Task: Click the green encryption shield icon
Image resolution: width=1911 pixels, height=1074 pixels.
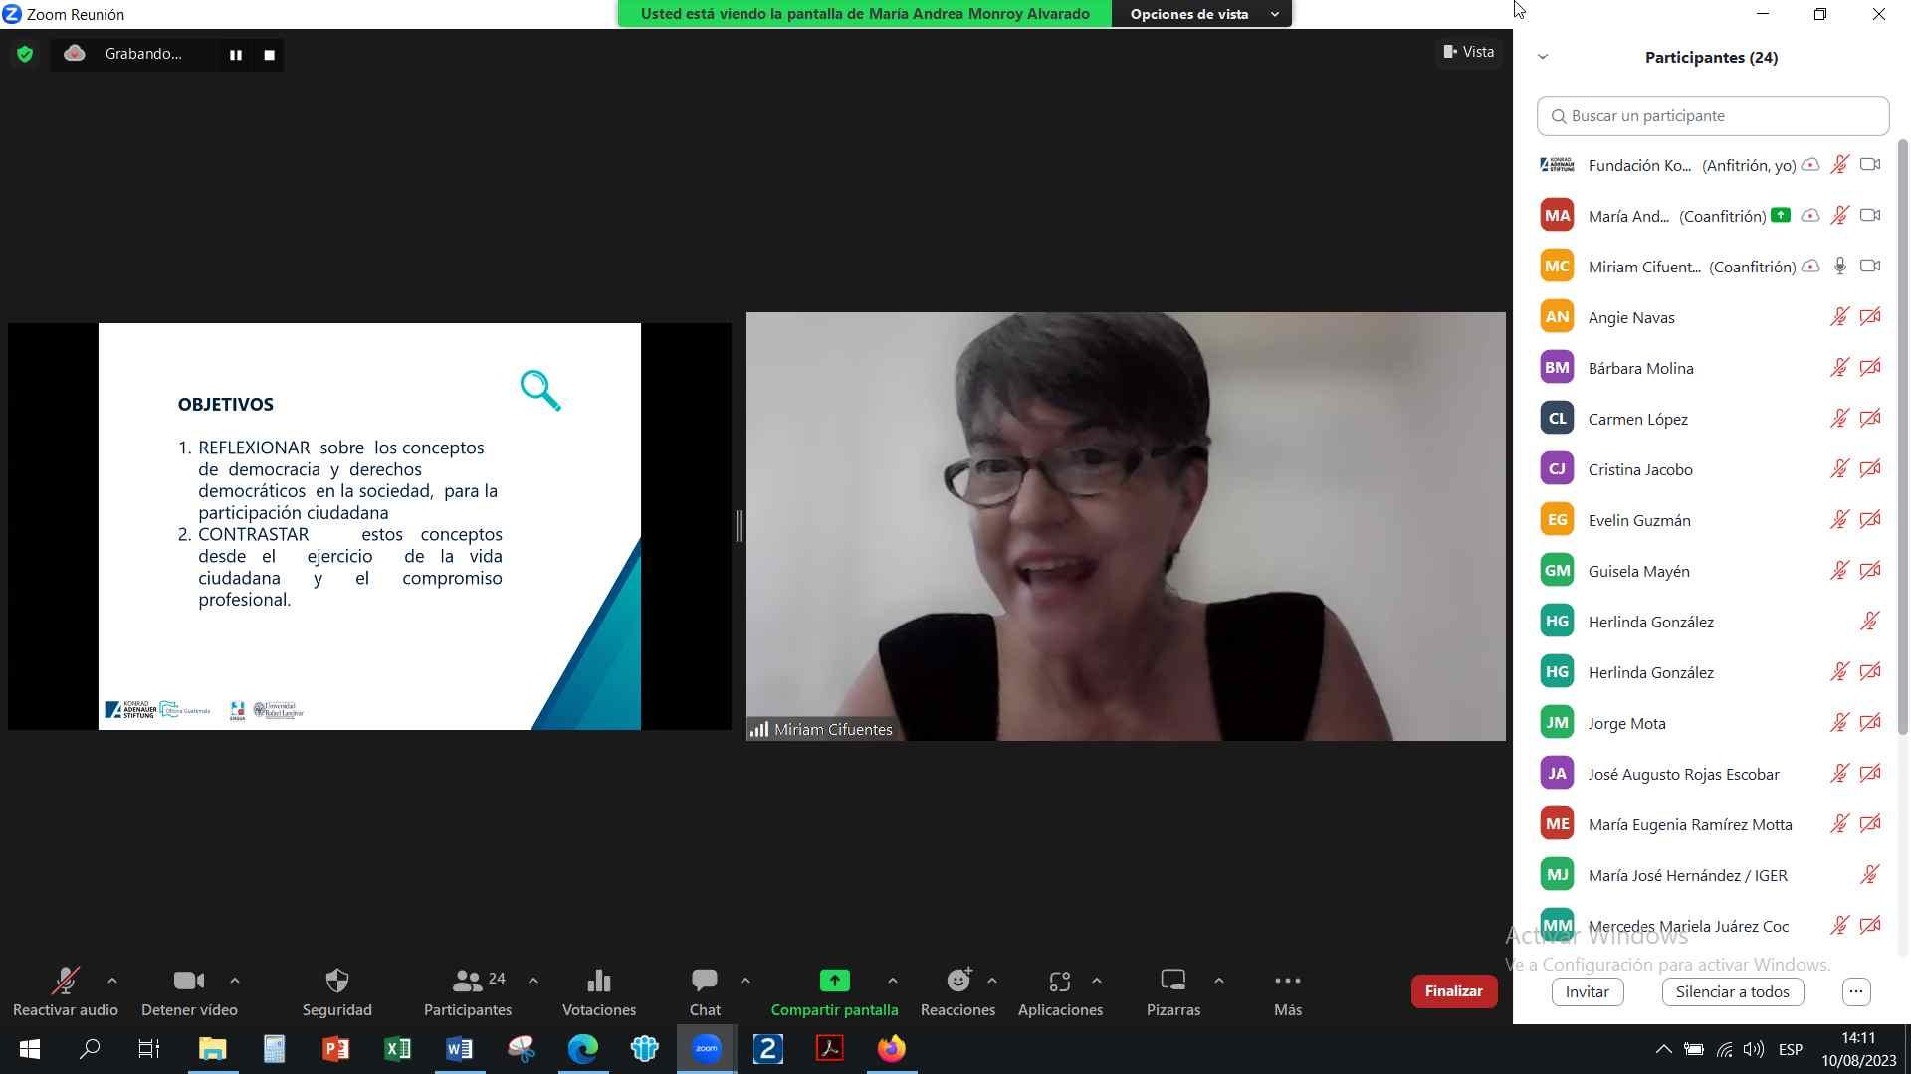Action: (x=25, y=54)
